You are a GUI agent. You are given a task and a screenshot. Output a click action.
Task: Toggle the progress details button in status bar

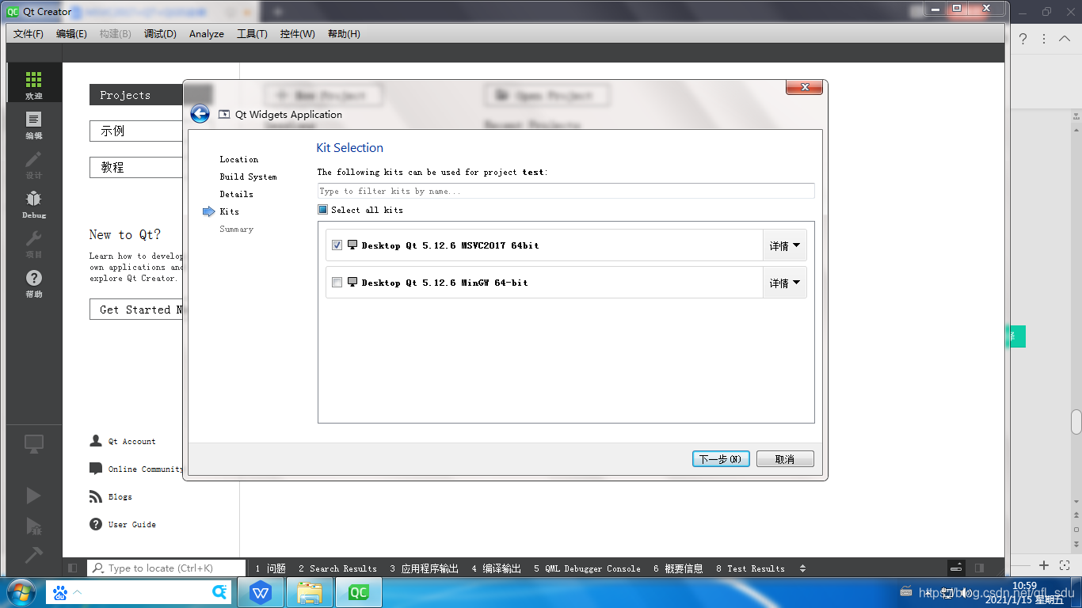[957, 568]
